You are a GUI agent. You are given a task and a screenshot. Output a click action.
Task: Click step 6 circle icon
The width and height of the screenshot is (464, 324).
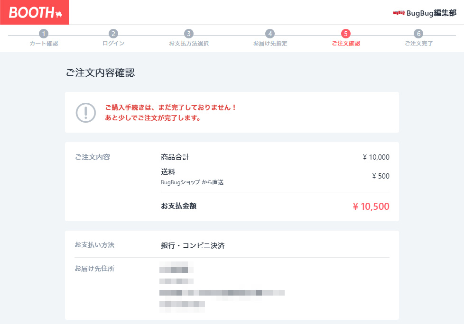click(418, 34)
